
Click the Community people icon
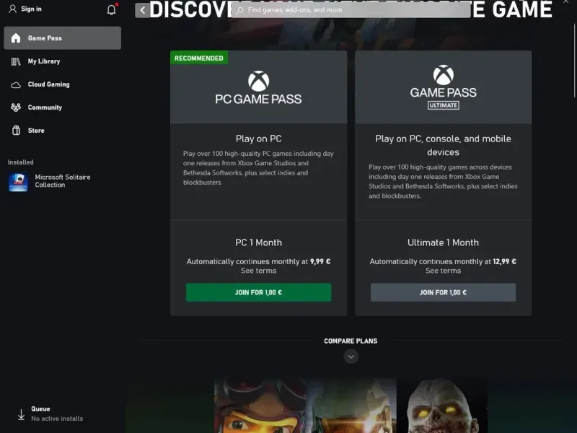pos(16,108)
